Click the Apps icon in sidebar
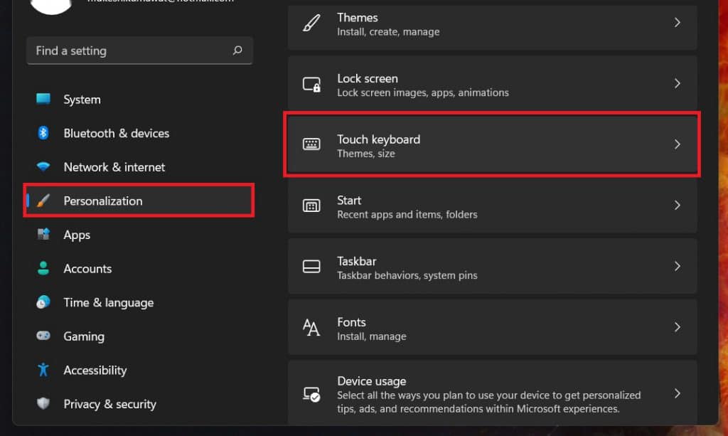728x436 pixels. coord(43,234)
